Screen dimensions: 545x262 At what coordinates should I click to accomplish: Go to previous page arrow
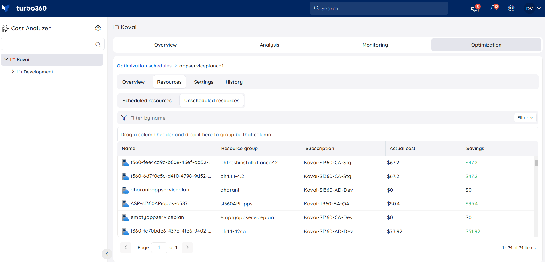coord(125,247)
